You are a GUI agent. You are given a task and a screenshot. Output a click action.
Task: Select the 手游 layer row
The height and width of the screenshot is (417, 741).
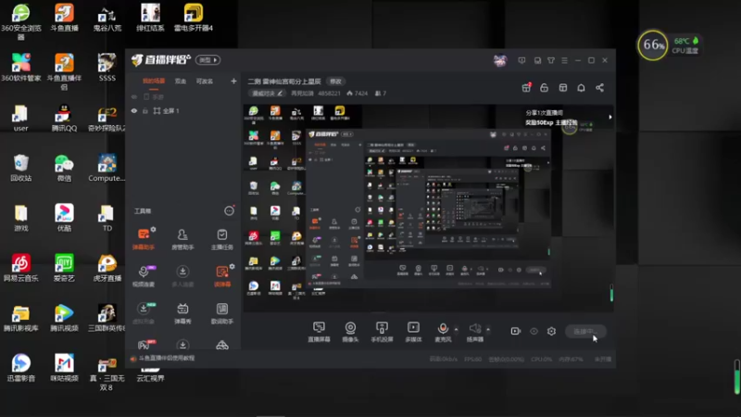pos(183,97)
